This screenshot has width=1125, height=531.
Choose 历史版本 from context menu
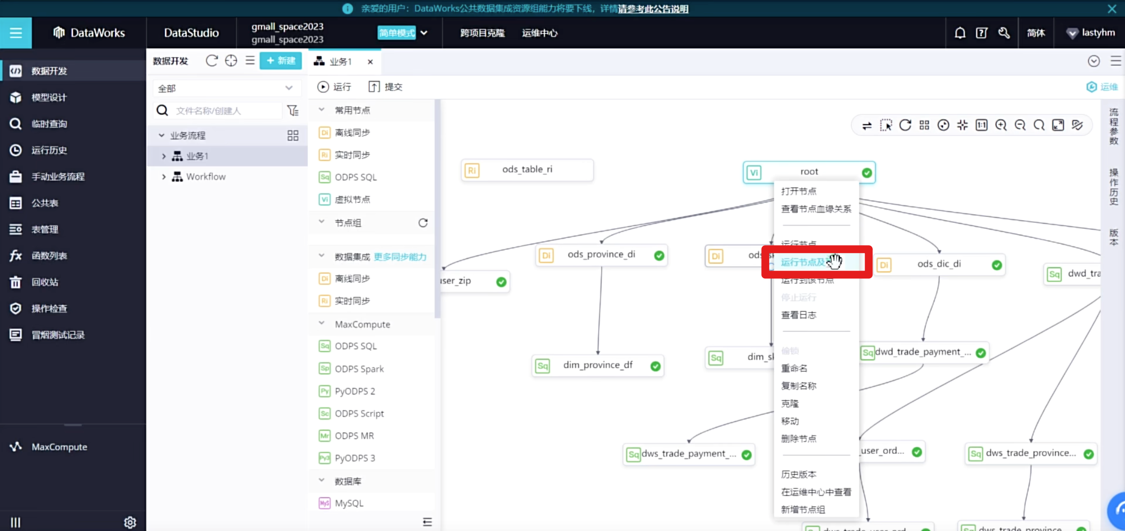point(799,474)
